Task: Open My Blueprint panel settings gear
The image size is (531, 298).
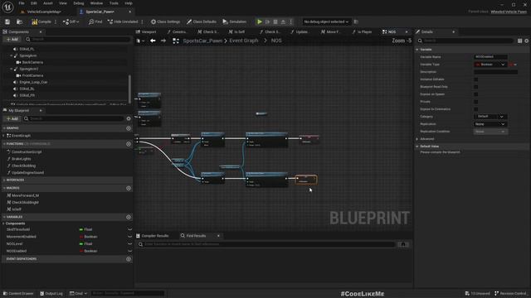Action: 129,118
